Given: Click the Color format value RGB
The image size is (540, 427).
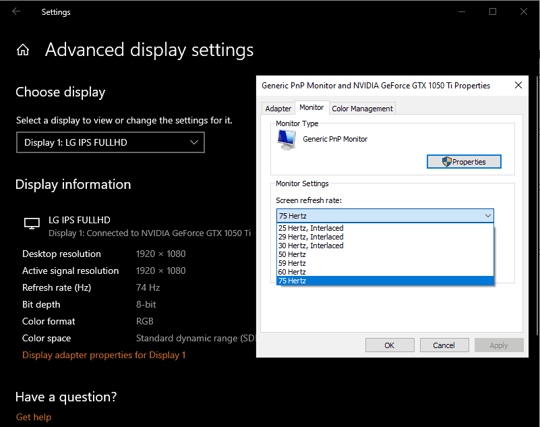Looking at the screenshot, I should click(x=145, y=321).
